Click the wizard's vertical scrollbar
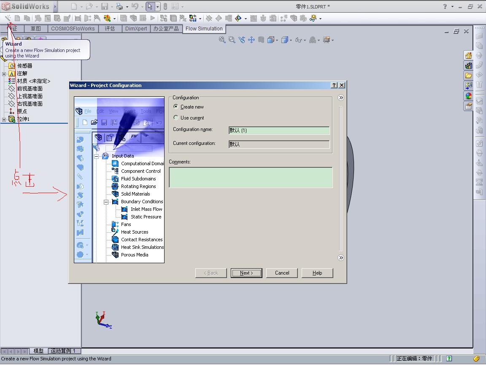The height and width of the screenshot is (365, 486). click(x=340, y=178)
